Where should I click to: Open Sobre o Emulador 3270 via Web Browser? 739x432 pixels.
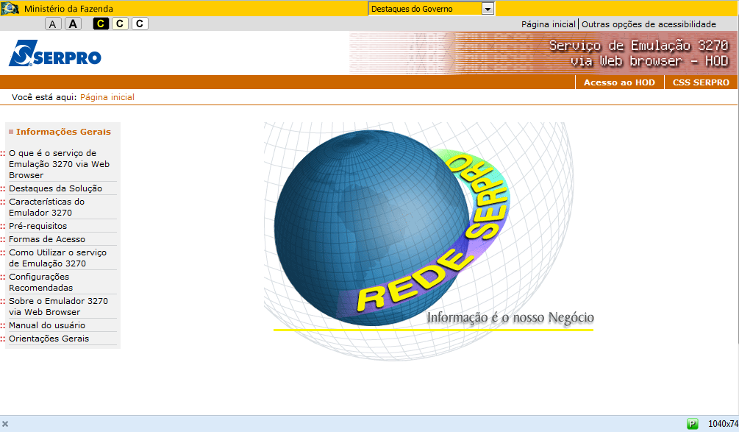[x=58, y=307]
